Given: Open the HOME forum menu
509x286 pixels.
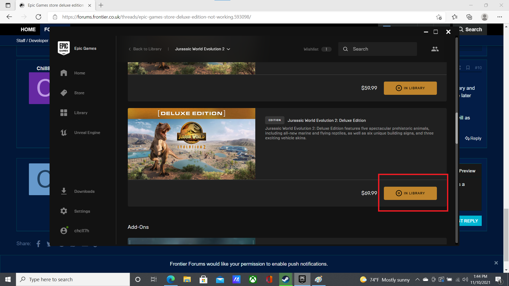Looking at the screenshot, I should click(x=28, y=29).
